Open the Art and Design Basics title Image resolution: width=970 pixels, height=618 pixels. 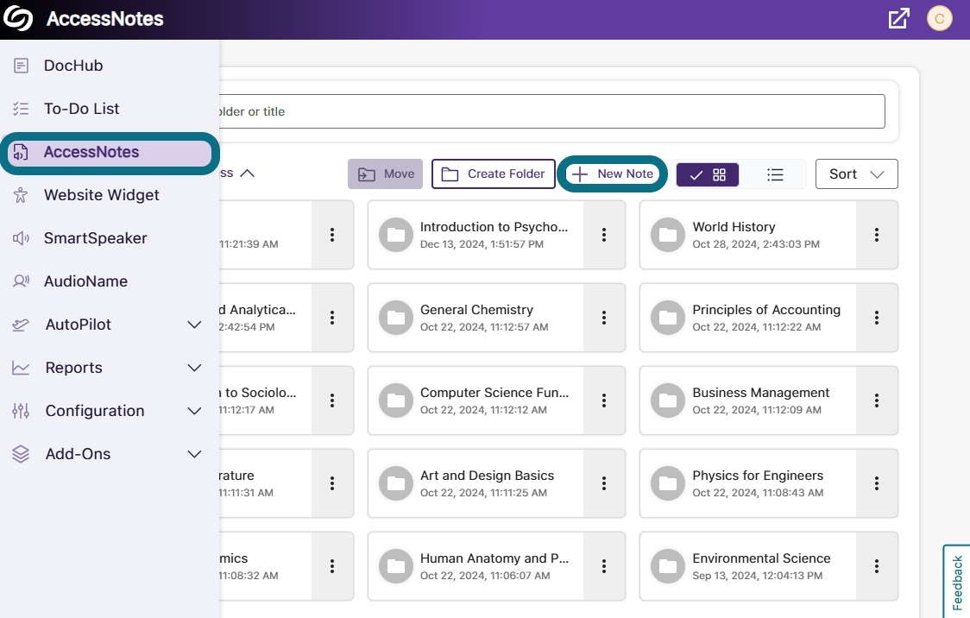(487, 476)
